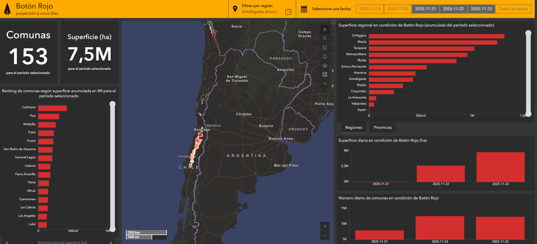Image resolution: width=537 pixels, height=244 pixels.
Task: Click the 13 selected regions counter
Action: tap(288, 12)
